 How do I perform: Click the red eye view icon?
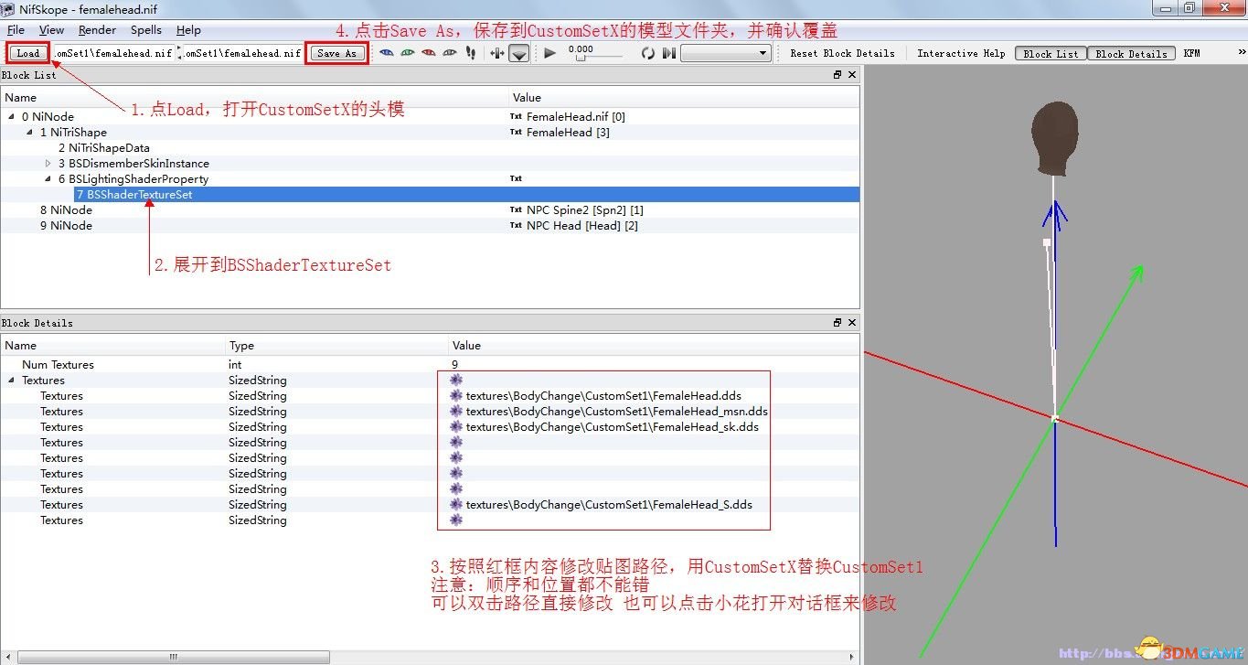click(428, 53)
